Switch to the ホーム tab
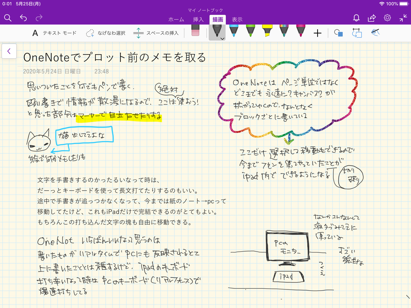This screenshot has width=411, height=308. [x=176, y=20]
